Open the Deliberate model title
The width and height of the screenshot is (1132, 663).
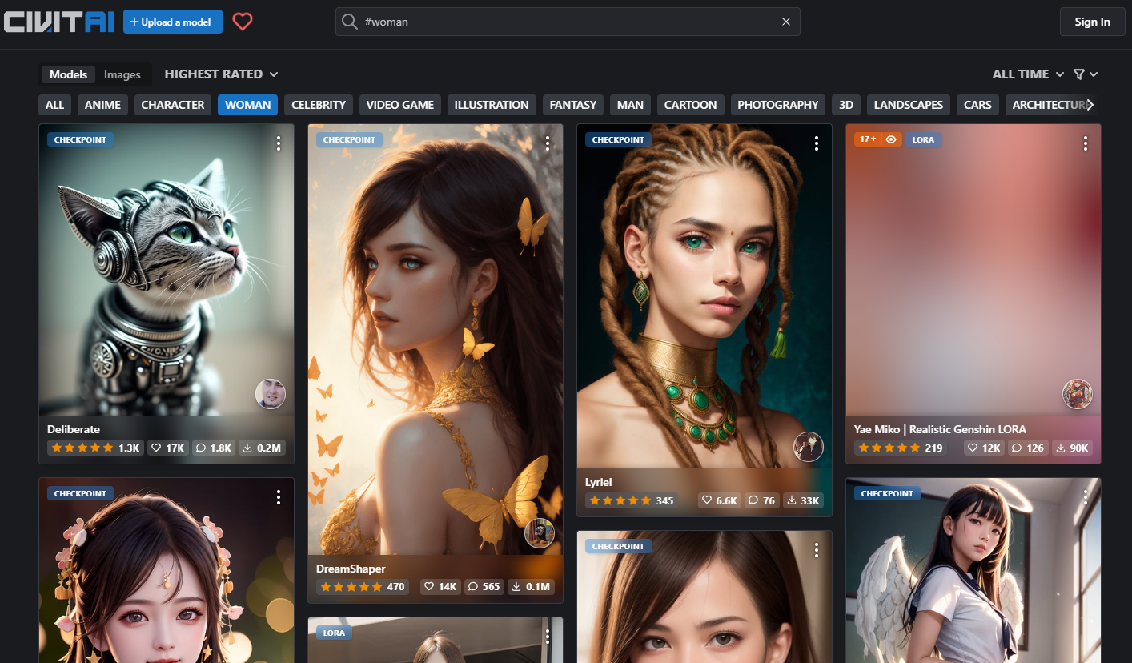[x=74, y=429]
